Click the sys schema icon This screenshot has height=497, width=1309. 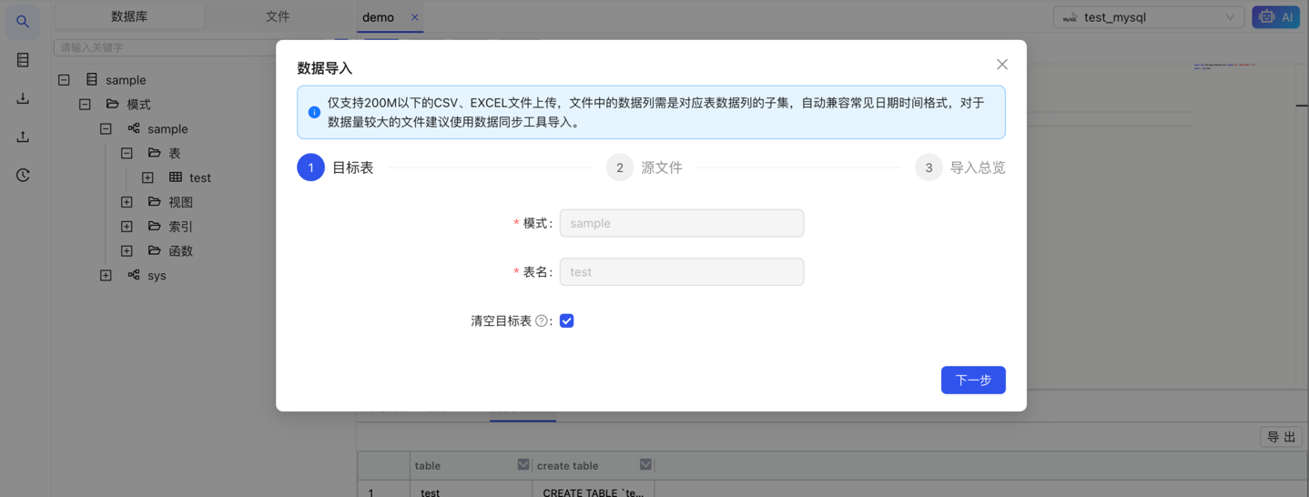[x=134, y=275]
